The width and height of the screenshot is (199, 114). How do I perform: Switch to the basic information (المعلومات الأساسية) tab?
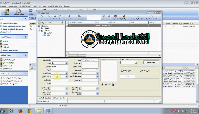pos(45,98)
